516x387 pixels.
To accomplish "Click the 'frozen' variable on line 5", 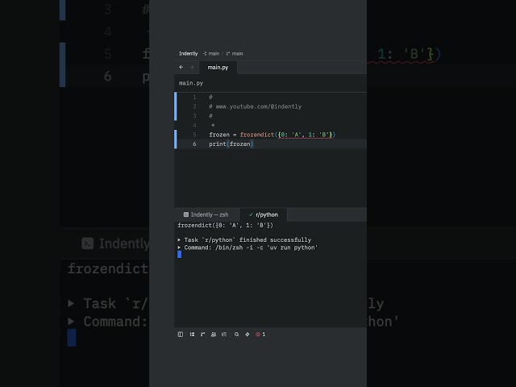I will point(219,135).
